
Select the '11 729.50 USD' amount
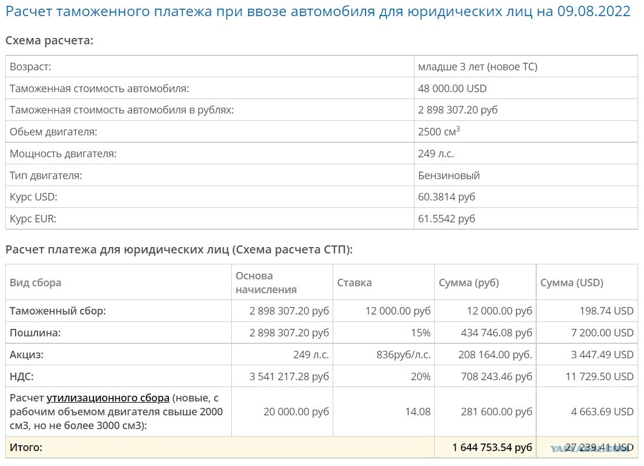[x=600, y=377]
